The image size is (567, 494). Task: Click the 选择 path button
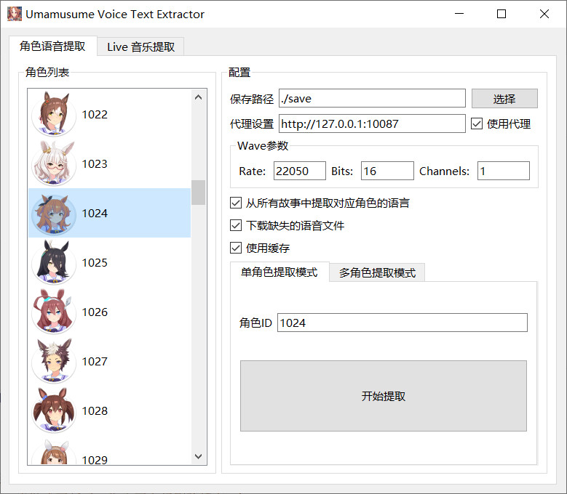click(504, 99)
